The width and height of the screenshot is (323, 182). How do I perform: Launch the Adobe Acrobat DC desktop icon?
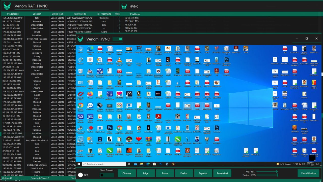tap(158, 118)
